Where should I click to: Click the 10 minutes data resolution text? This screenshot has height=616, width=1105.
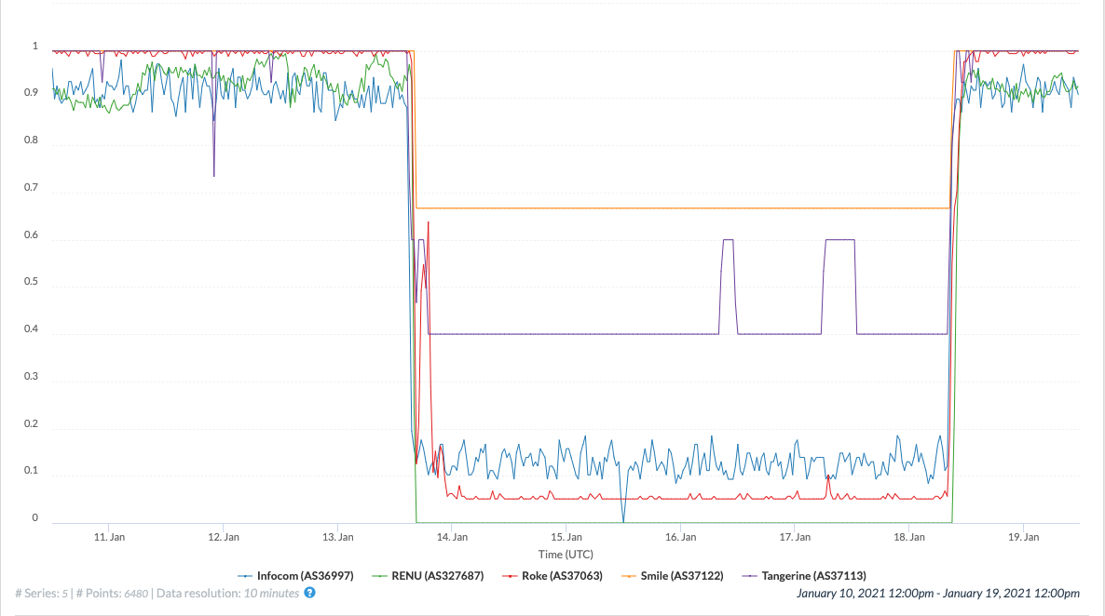(271, 593)
